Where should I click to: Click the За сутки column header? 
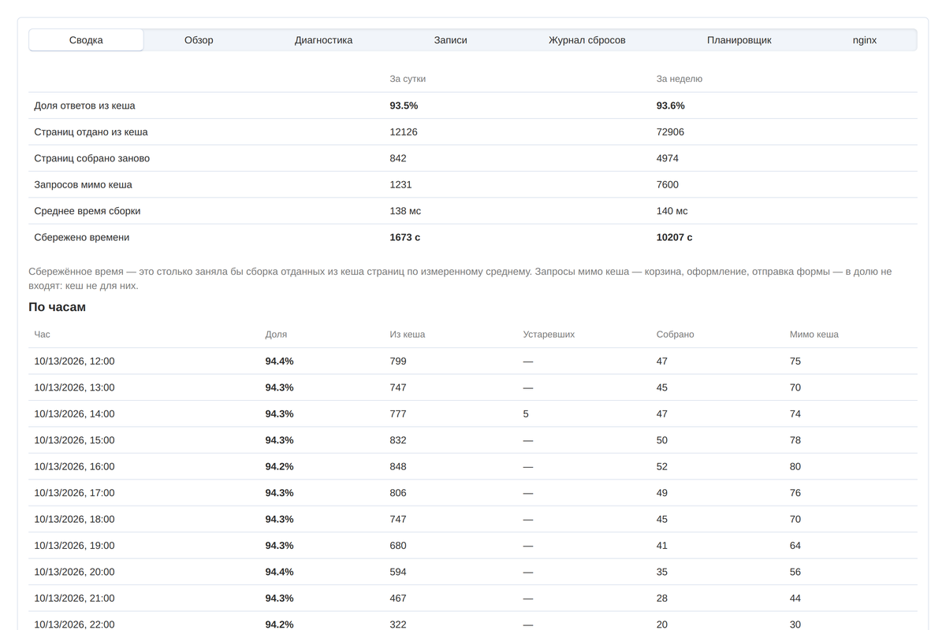point(408,79)
